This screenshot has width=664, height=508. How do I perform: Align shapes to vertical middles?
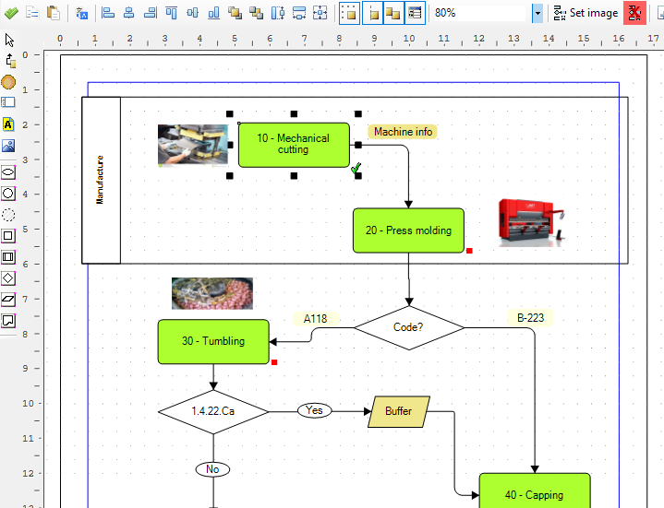(x=193, y=13)
